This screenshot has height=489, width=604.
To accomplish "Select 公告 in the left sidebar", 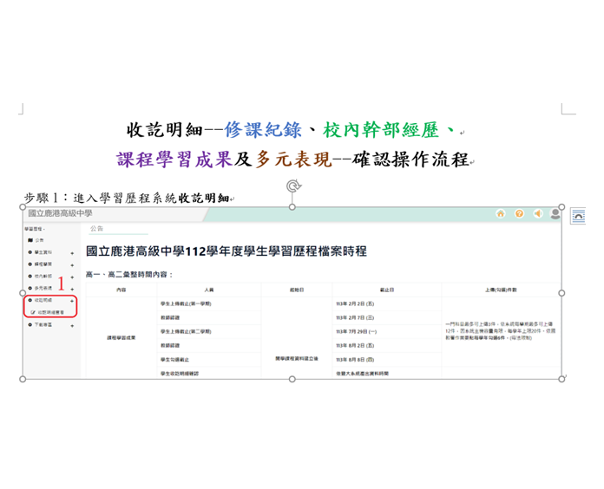I will tap(39, 240).
